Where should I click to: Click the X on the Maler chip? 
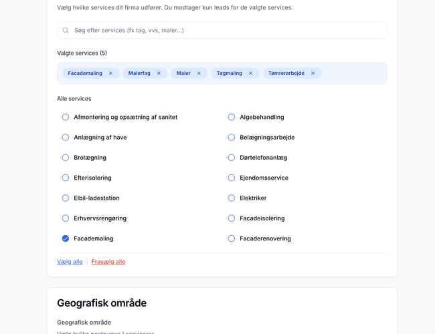point(199,73)
